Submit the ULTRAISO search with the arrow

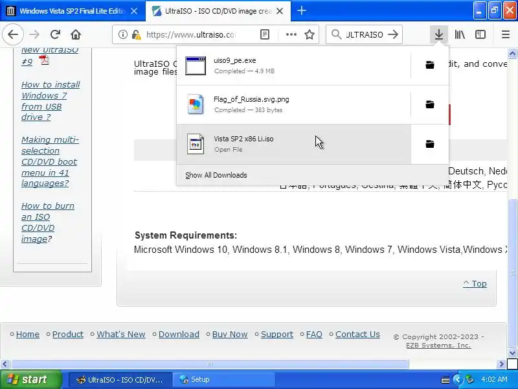[393, 34]
